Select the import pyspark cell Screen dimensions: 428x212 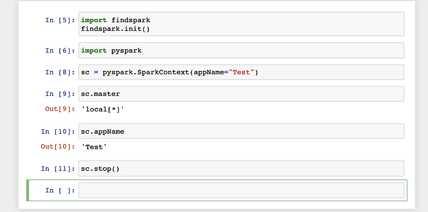click(x=241, y=50)
